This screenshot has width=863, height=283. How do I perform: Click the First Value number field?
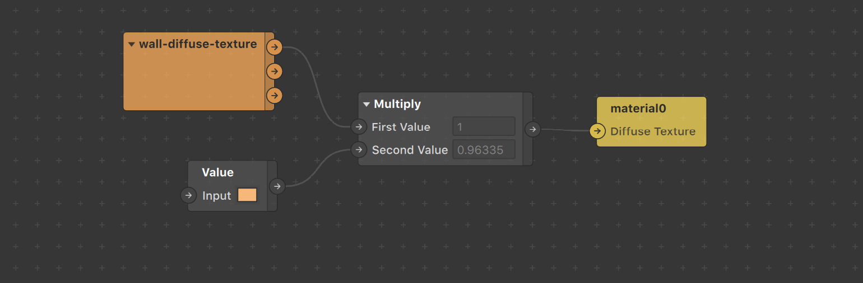click(x=483, y=127)
